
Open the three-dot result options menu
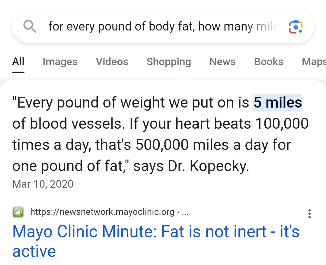click(x=309, y=214)
